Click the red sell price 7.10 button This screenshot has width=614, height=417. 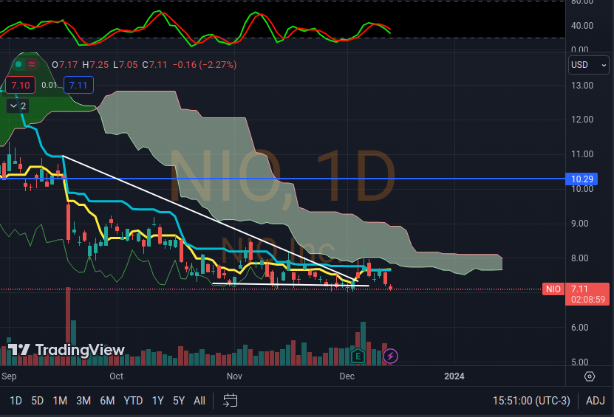(x=21, y=86)
